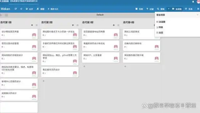Toggle the 静默 watch setting
Image resolution: width=200 pixels, height=113 pixels.
[x=40, y=9]
